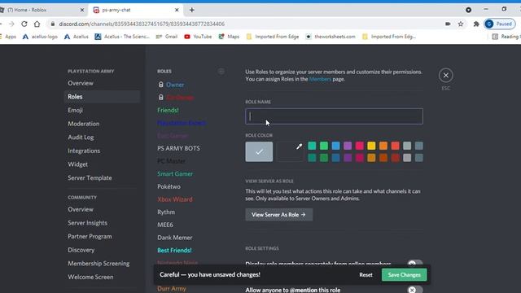Click View Server As Role button
The height and width of the screenshot is (293, 521).
[278, 215]
